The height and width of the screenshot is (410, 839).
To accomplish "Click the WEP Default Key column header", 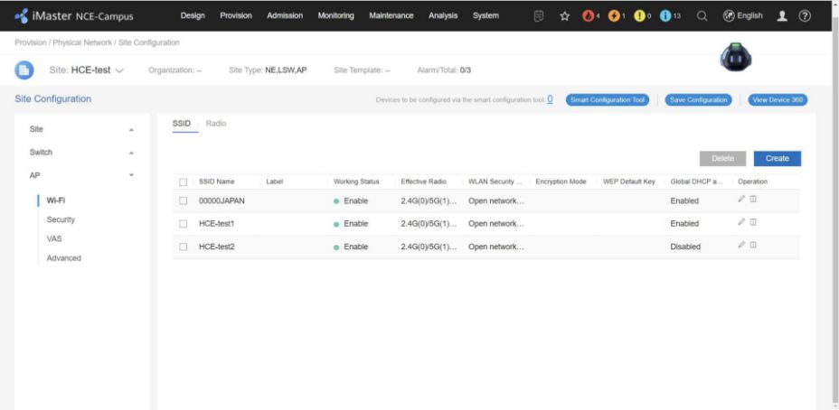I will [x=628, y=182].
